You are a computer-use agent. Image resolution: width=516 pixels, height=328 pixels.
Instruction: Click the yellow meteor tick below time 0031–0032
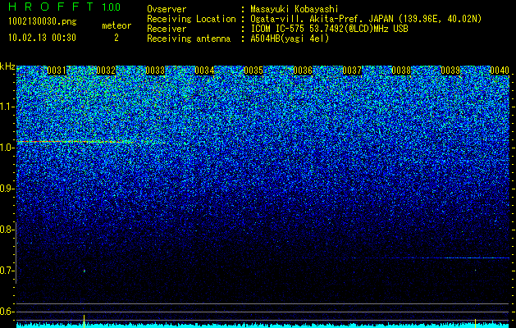coord(84,321)
